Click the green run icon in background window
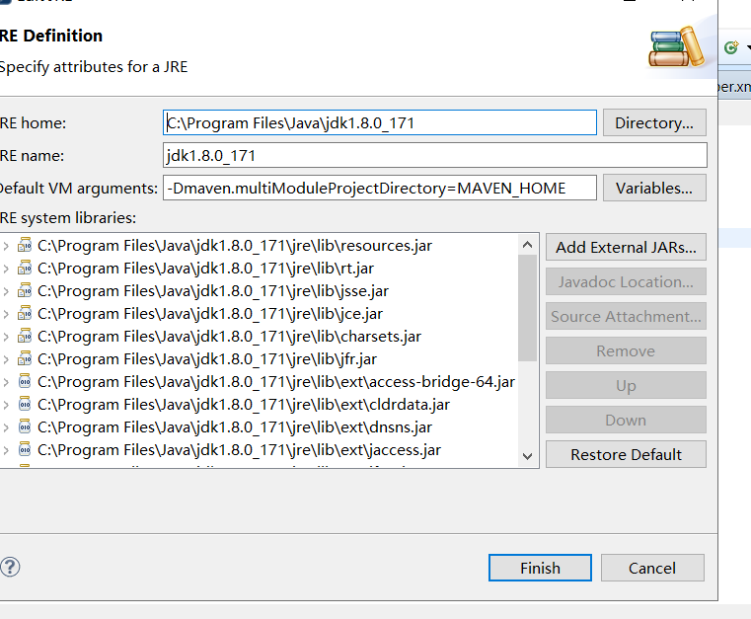 [731, 47]
